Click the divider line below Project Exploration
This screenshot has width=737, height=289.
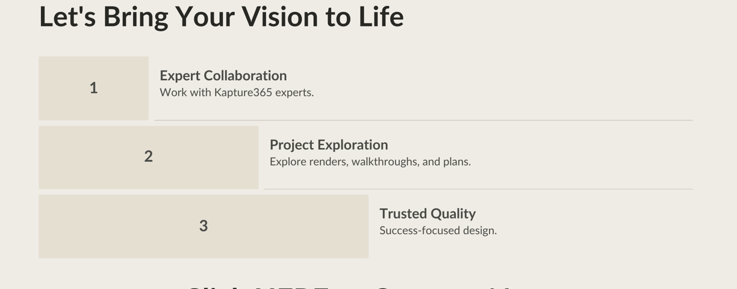pyautogui.click(x=478, y=189)
